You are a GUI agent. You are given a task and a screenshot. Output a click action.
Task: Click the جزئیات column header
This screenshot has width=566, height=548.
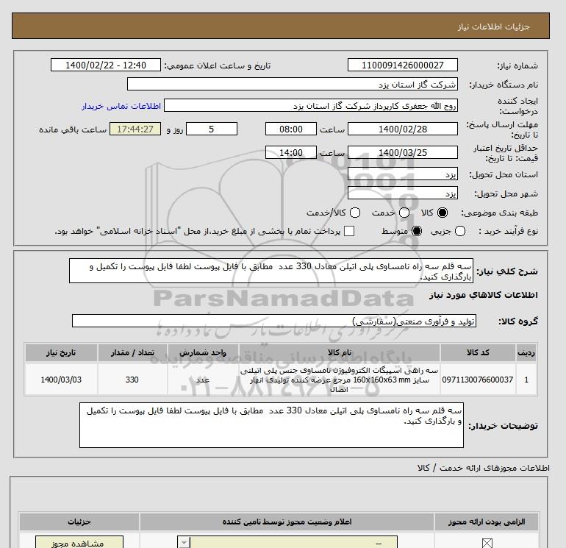pyautogui.click(x=79, y=522)
